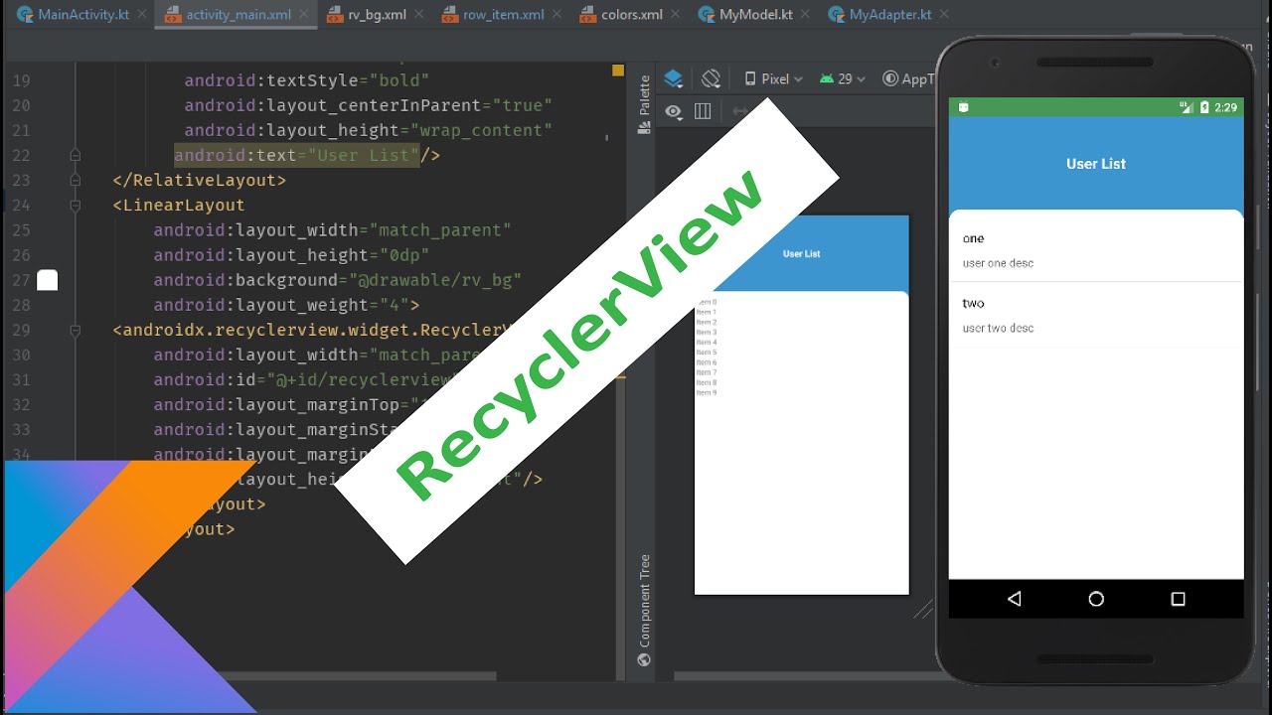Click the editor horizontal scrollbar
The height and width of the screenshot is (715, 1272).
tap(358, 676)
